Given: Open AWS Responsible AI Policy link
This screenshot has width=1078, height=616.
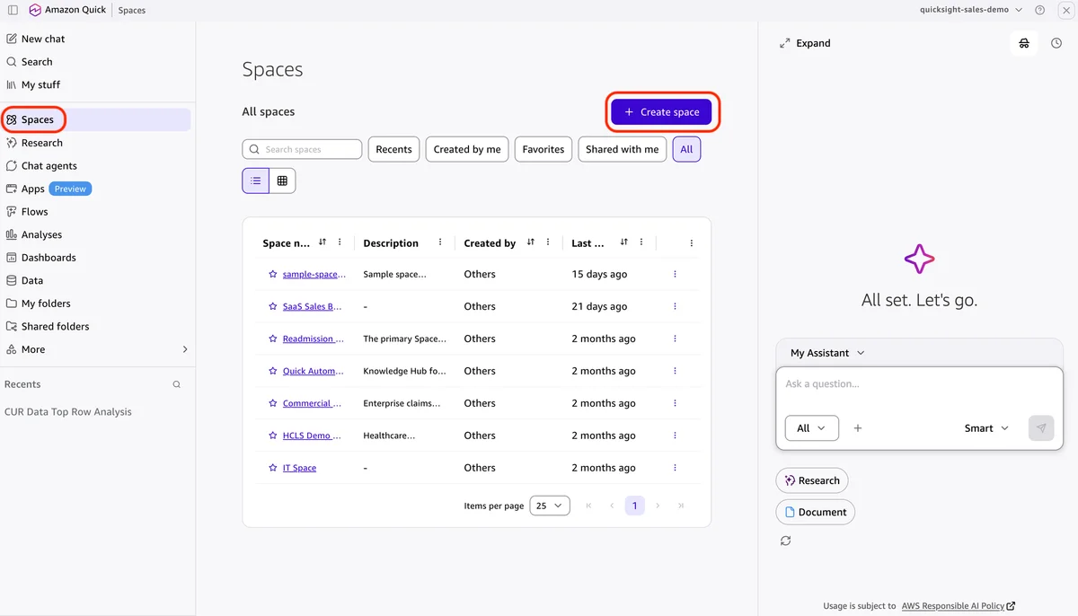Looking at the screenshot, I should pyautogui.click(x=959, y=606).
